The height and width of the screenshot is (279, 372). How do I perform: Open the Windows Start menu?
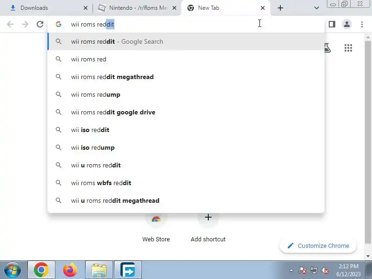click(13, 270)
